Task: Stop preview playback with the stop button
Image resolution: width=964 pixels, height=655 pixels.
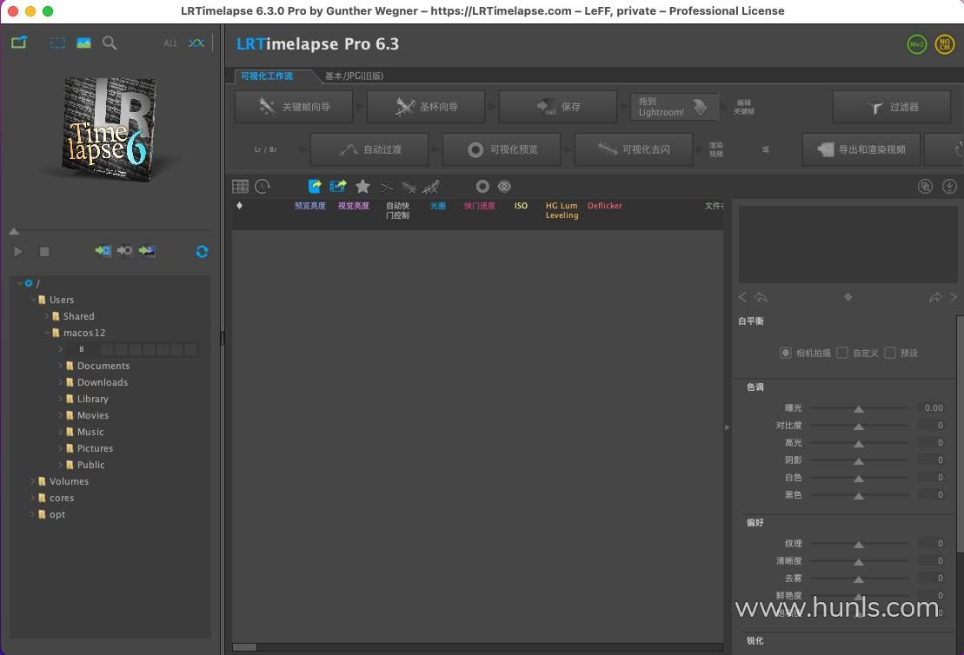Action: (44, 251)
